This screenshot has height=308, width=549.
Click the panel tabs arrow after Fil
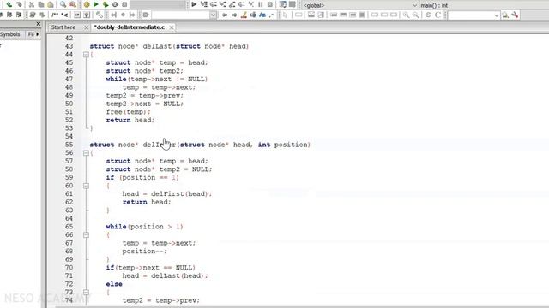pyautogui.click(x=38, y=34)
